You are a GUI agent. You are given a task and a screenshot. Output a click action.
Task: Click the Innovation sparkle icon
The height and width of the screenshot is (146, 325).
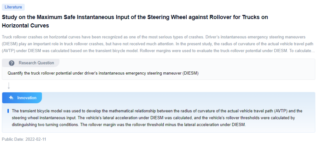point(11,98)
